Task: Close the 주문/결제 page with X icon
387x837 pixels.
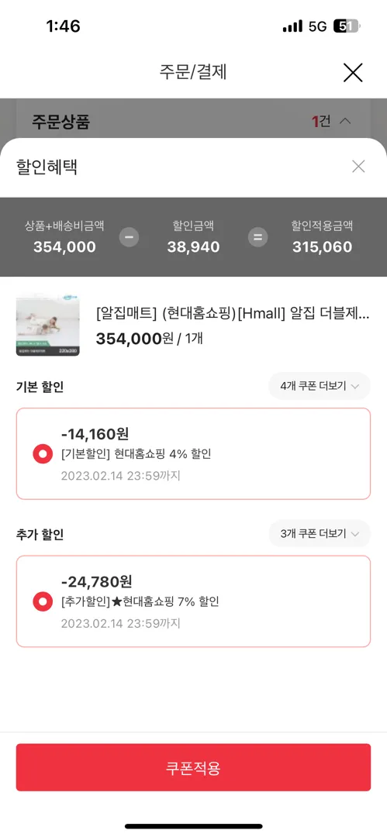Action: pos(353,73)
